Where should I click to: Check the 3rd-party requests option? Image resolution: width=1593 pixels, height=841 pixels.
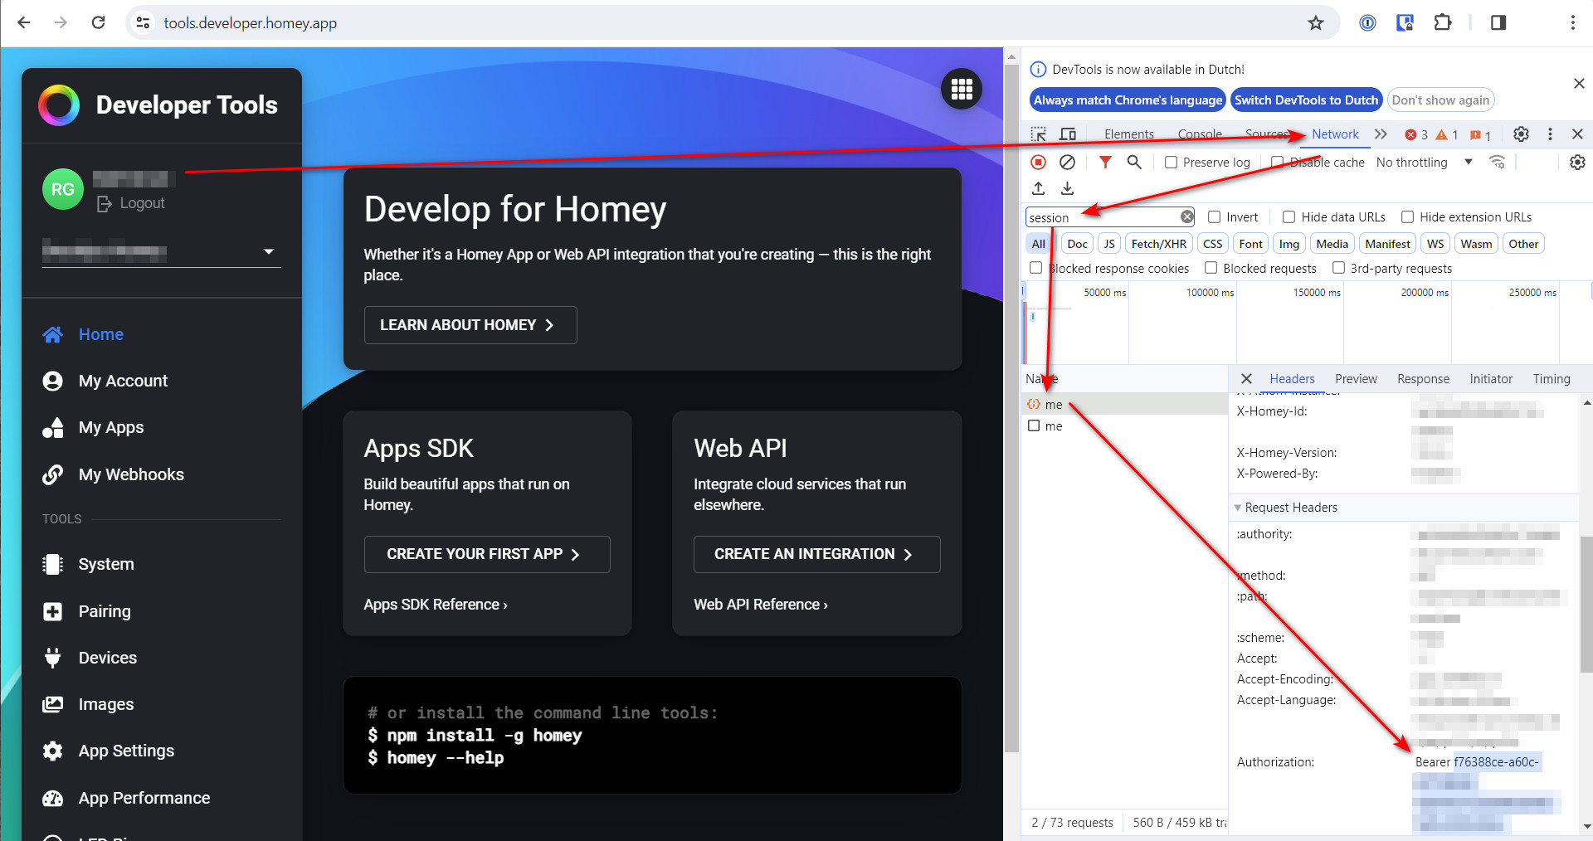[1338, 268]
